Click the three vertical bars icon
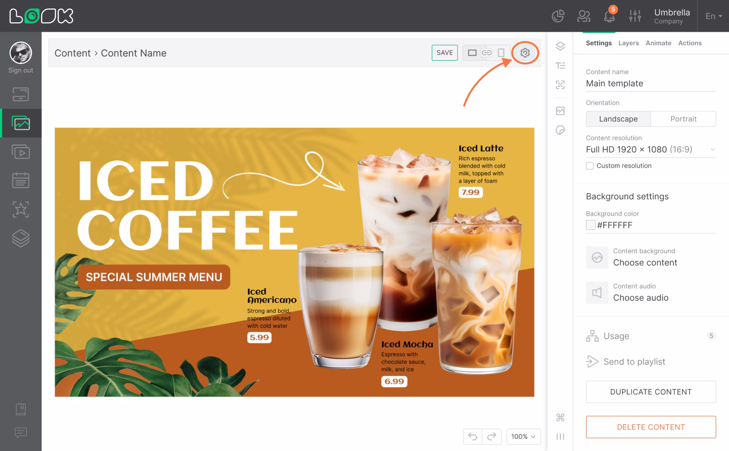The image size is (729, 451). [560, 437]
